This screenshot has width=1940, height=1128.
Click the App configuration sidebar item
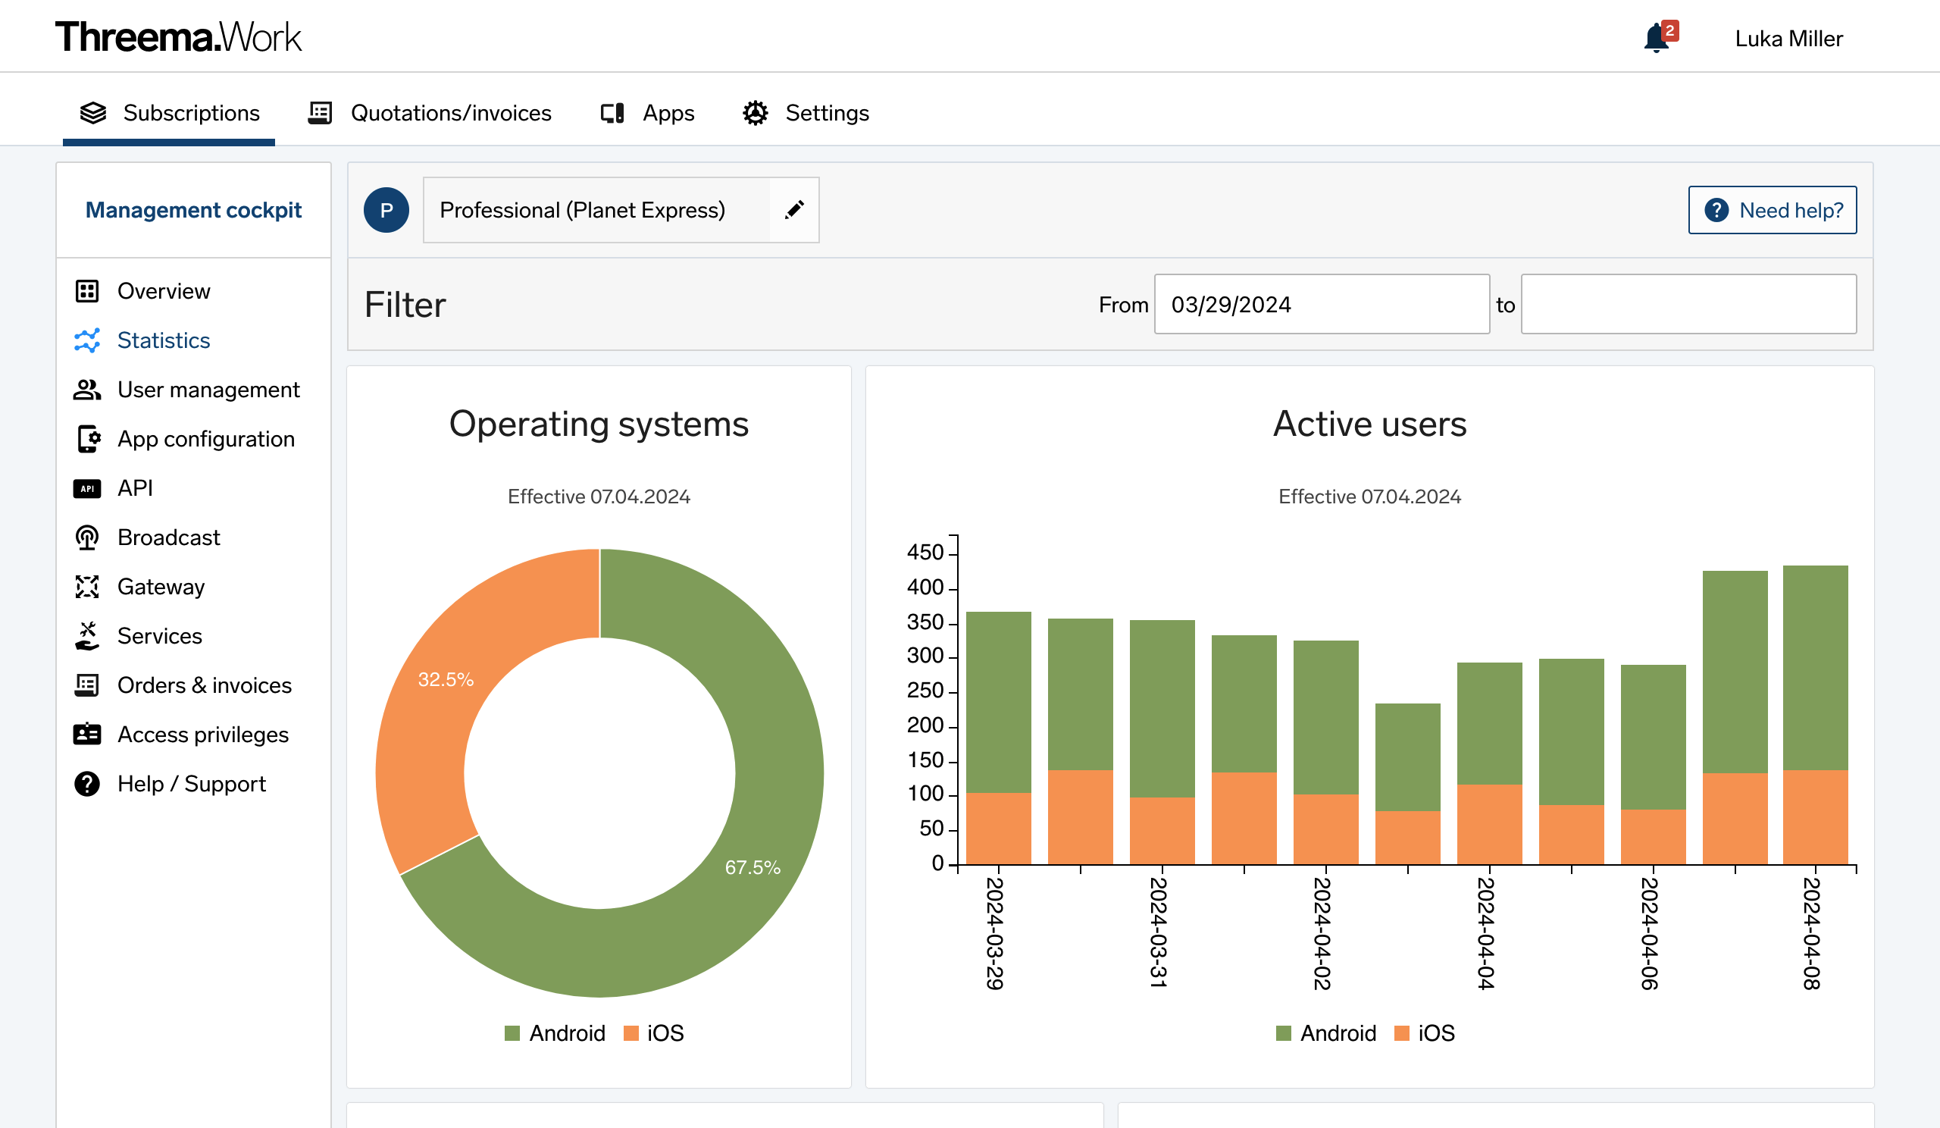[205, 439]
